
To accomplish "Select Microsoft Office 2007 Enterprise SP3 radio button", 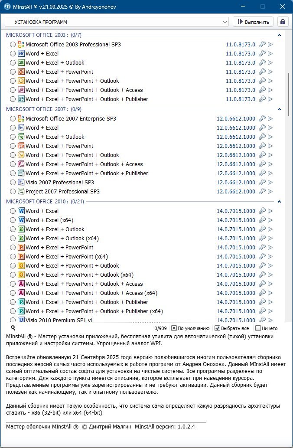I will (x=13, y=118).
